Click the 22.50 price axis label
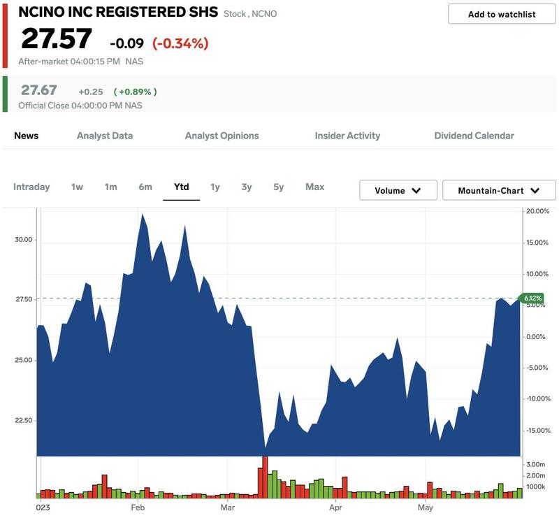559x525 pixels. coord(24,421)
